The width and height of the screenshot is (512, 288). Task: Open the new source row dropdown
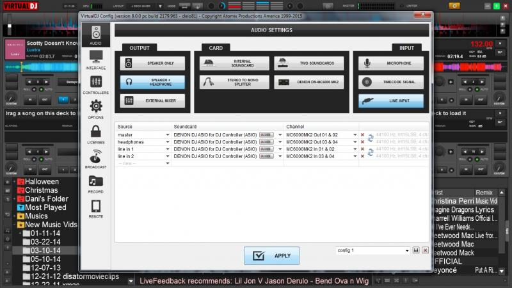click(168, 163)
